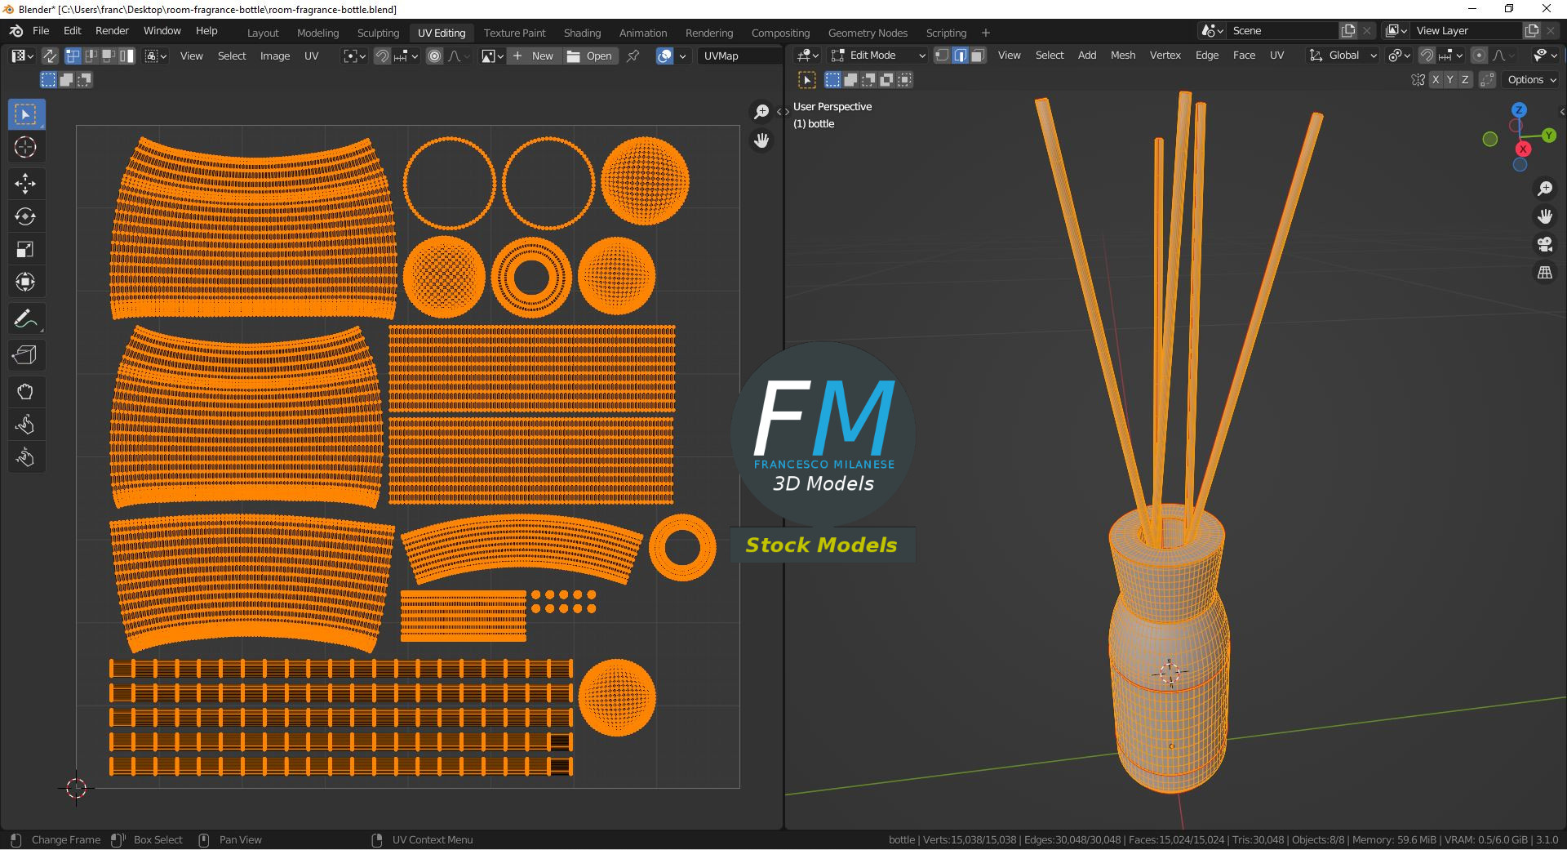This screenshot has height=850, width=1567.
Task: Toggle snapping magnet in UV editor
Action: (x=382, y=56)
